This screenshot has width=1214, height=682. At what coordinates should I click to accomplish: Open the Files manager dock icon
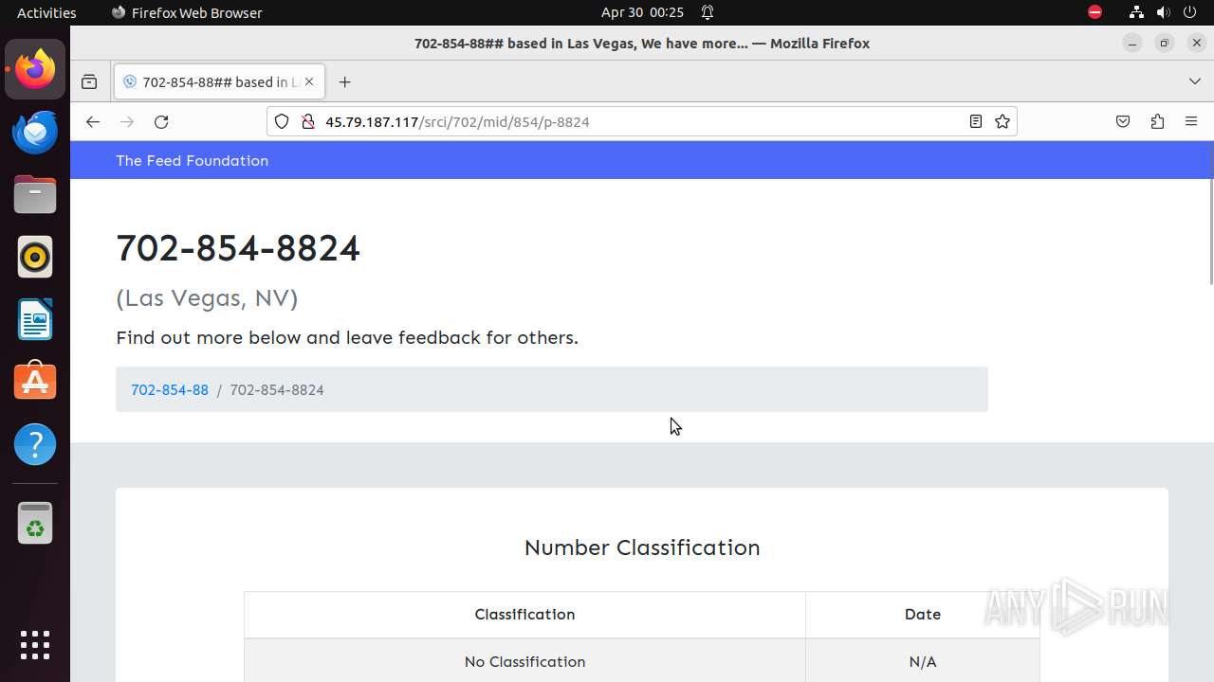click(x=35, y=194)
